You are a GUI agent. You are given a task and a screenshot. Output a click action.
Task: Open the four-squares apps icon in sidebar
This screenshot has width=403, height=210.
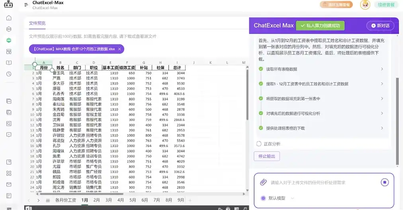click(x=9, y=173)
